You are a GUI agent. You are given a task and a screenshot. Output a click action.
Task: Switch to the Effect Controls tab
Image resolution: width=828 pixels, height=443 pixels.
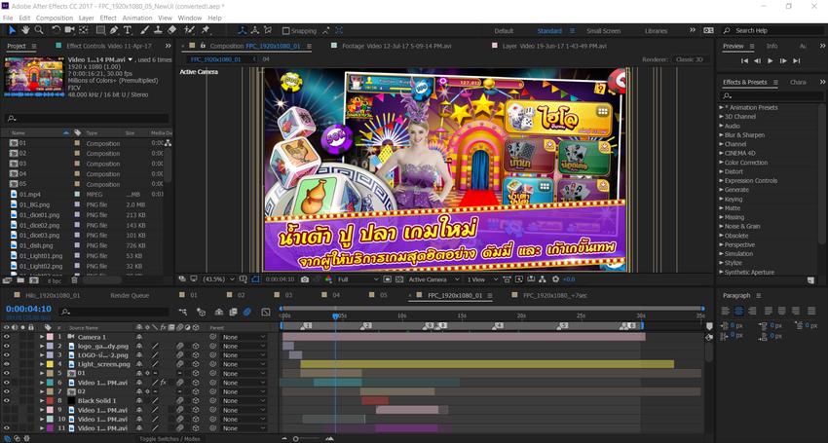point(109,46)
